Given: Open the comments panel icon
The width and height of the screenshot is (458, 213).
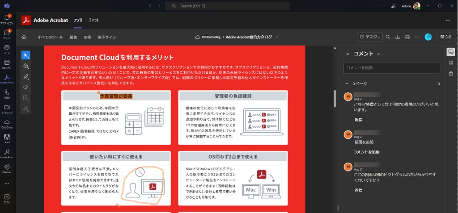Looking at the screenshot, I should click(x=451, y=52).
